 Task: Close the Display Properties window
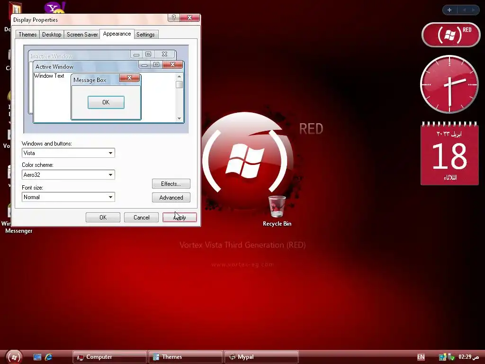click(x=189, y=18)
